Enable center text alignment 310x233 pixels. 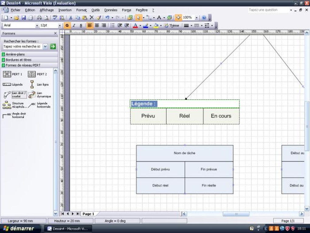(x=97, y=26)
